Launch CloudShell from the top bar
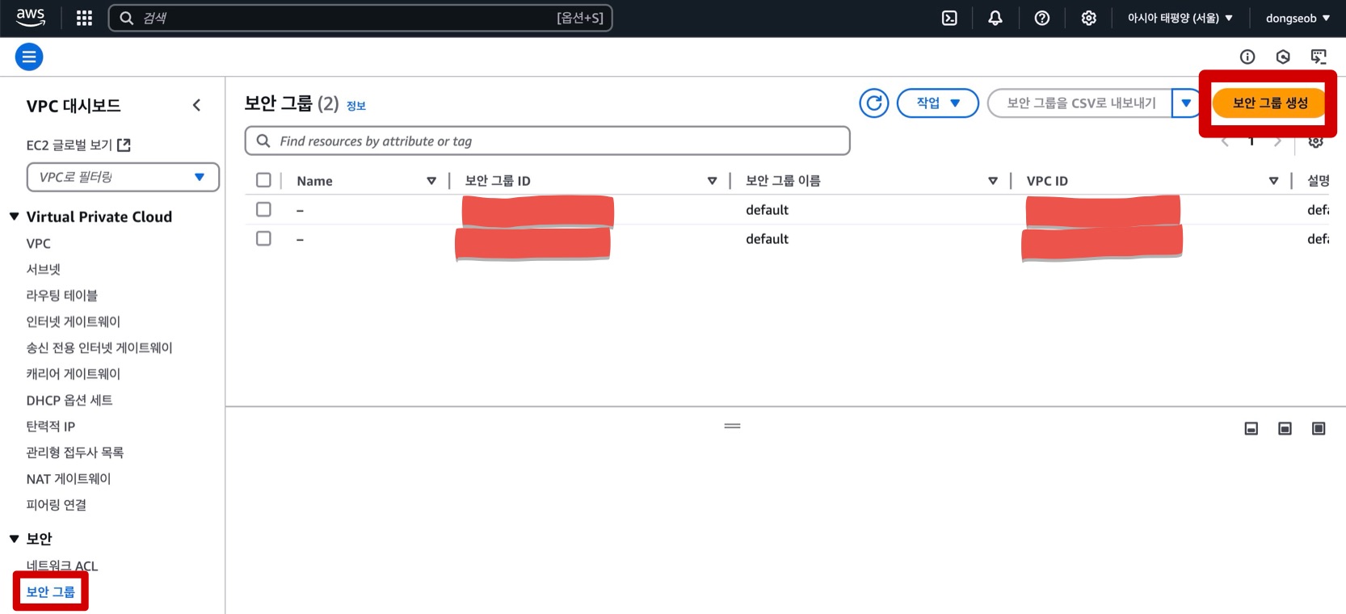The width and height of the screenshot is (1346, 614). pos(949,18)
